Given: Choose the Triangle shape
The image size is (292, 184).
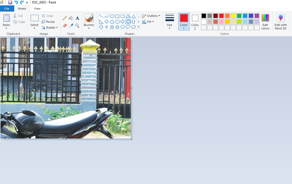Looking at the screenshot, I should (134, 16).
